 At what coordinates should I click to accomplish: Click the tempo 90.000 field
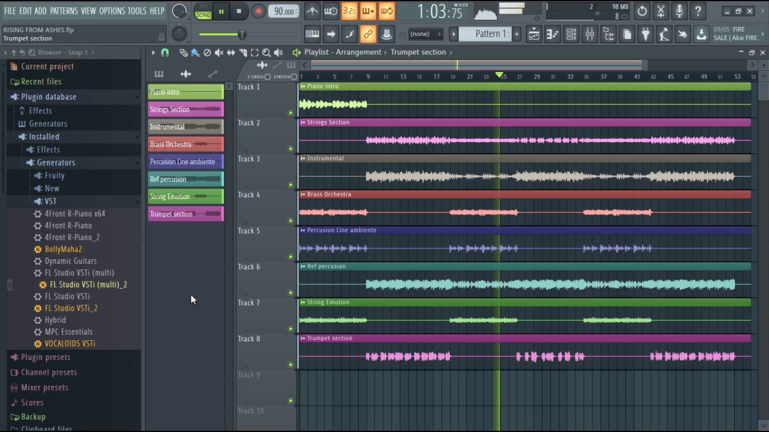[x=284, y=11]
